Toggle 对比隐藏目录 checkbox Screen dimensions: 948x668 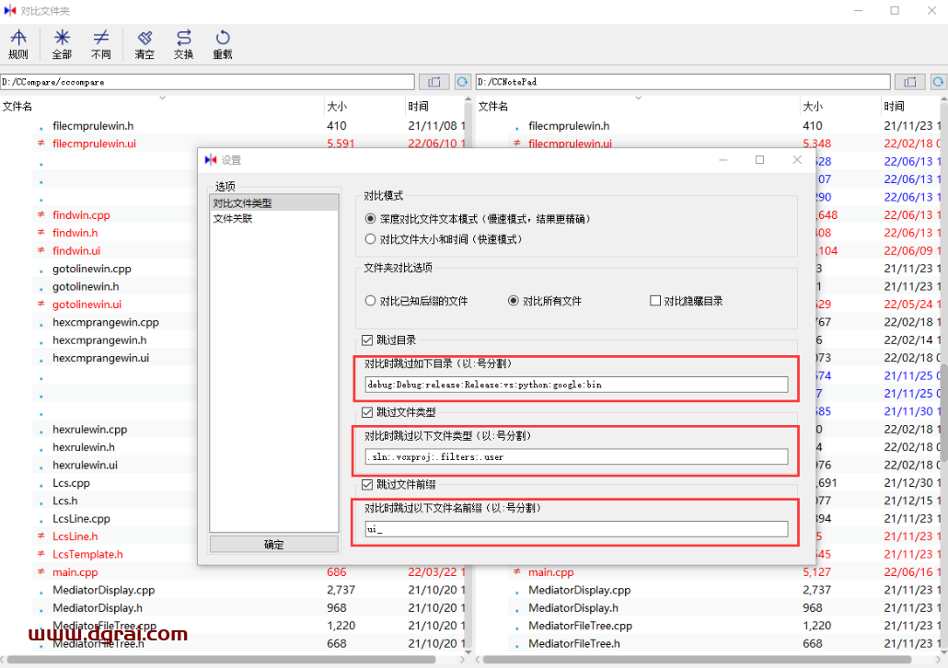pos(654,301)
